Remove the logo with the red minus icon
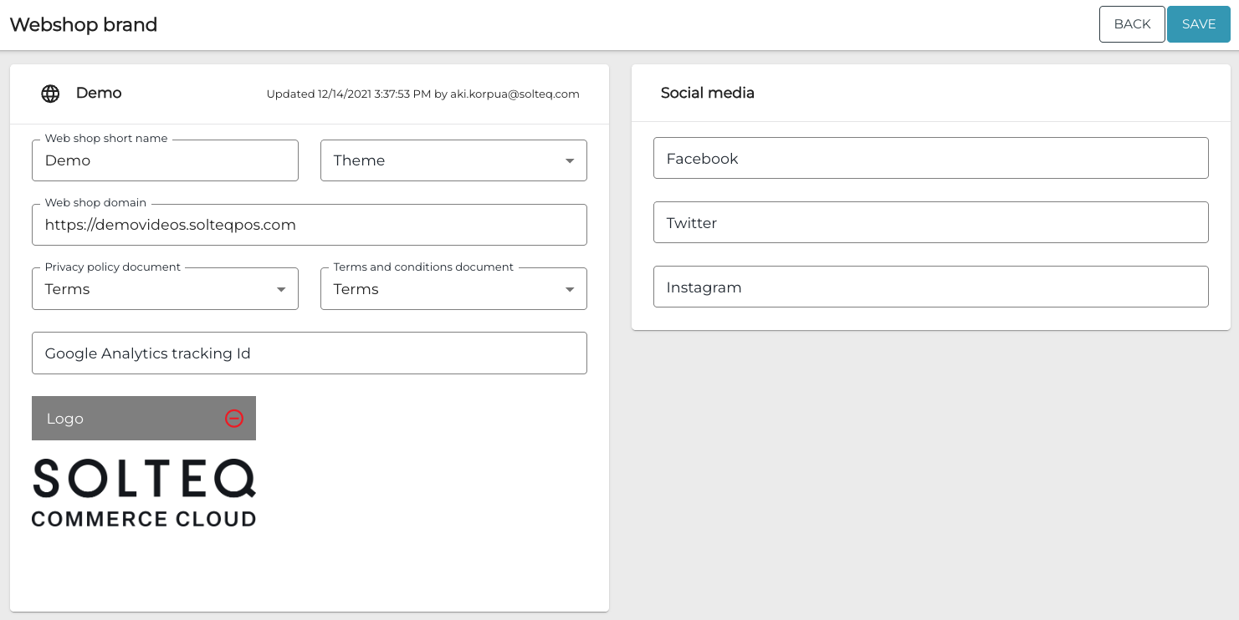 234,419
